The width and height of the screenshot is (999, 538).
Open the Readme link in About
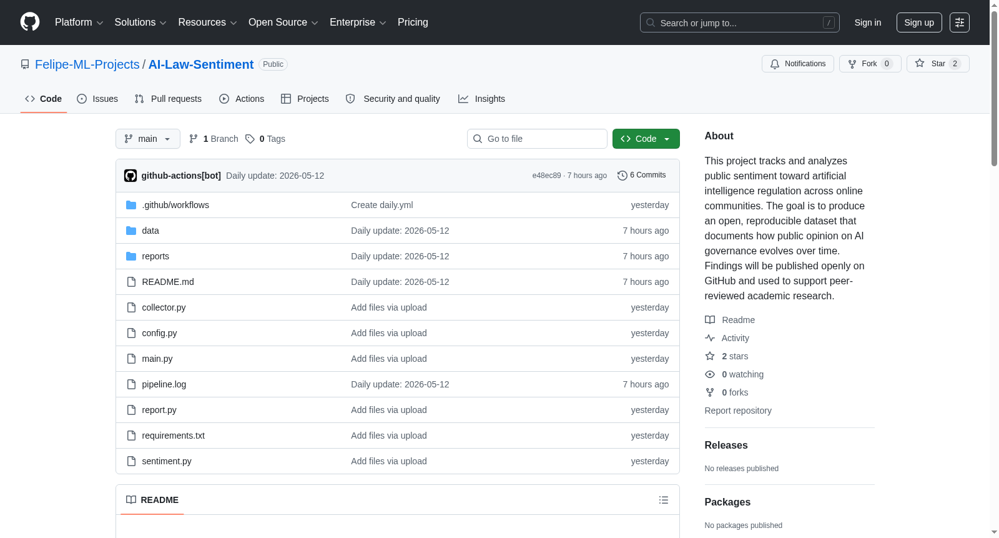coord(730,320)
